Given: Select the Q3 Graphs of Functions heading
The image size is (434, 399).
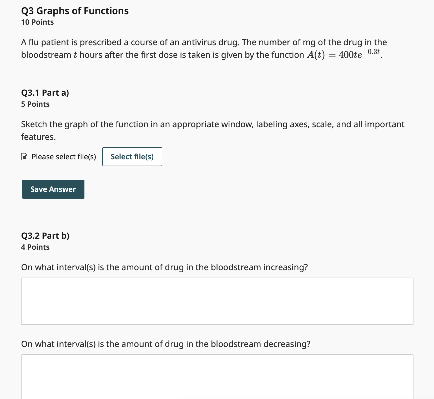Looking at the screenshot, I should 75,11.
